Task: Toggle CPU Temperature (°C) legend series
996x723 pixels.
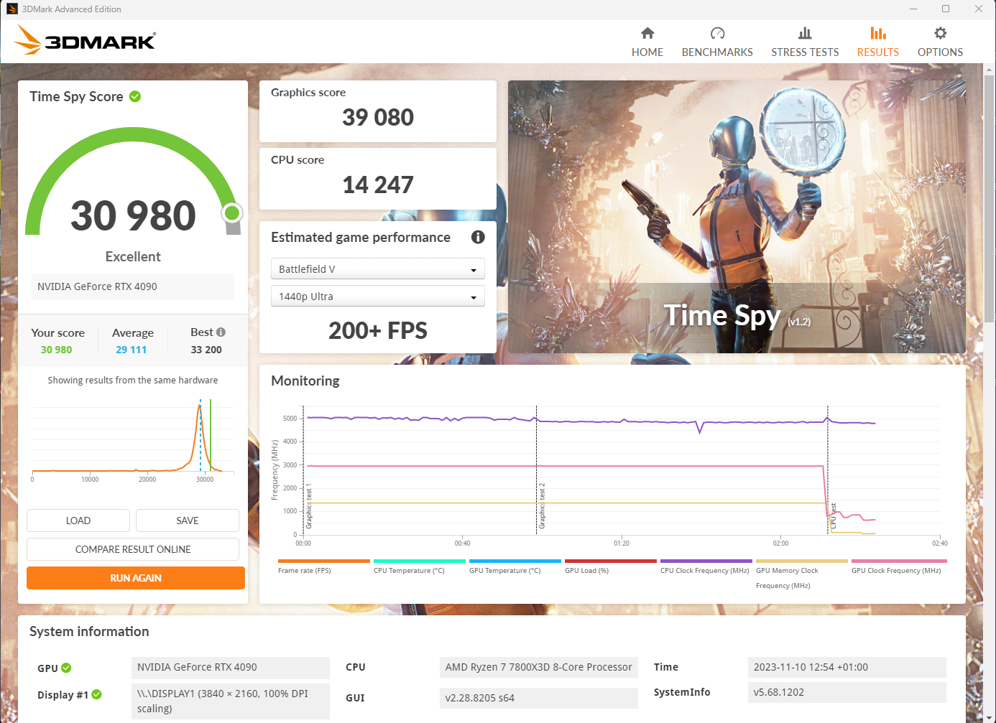Action: [x=419, y=567]
